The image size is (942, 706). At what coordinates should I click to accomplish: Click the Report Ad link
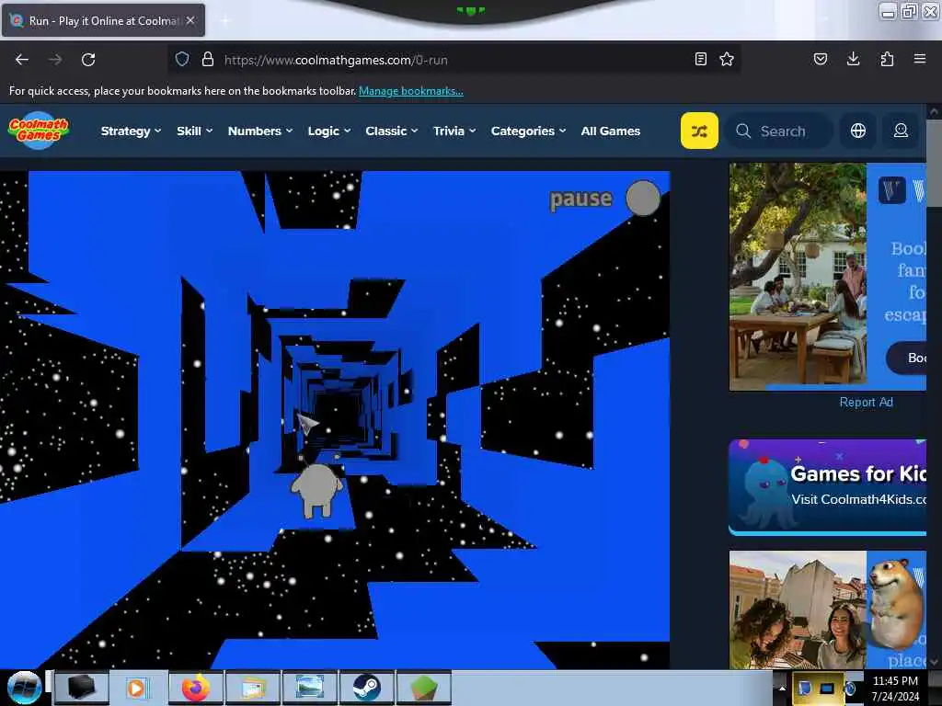pos(866,403)
